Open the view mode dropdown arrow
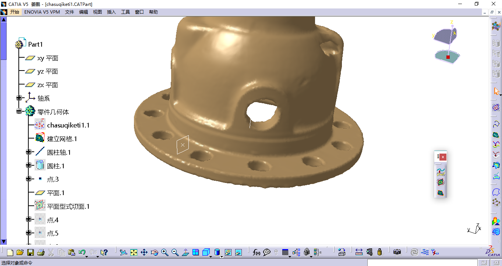Screen dimensions: 502x266 pos(222,256)
